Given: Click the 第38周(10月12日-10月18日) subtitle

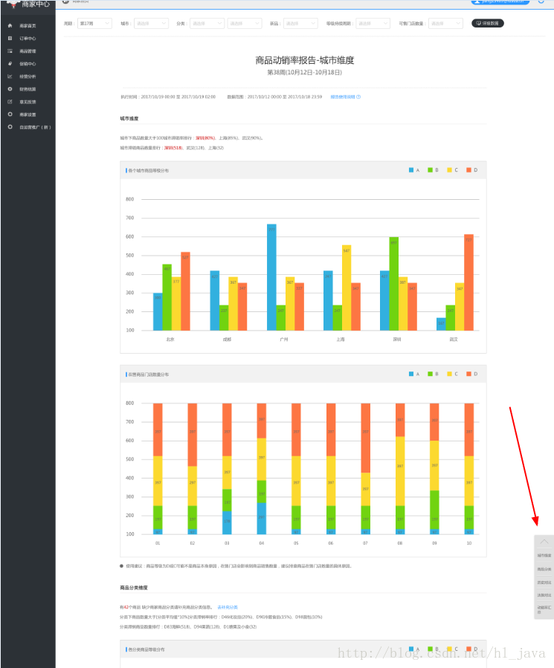Looking at the screenshot, I should click(x=304, y=72).
